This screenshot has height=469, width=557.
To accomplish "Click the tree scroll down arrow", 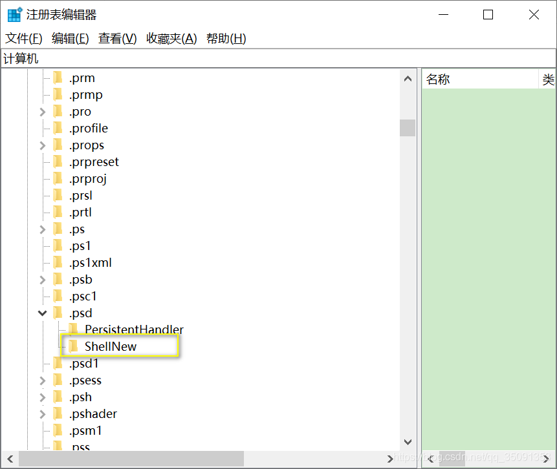I will 408,443.
